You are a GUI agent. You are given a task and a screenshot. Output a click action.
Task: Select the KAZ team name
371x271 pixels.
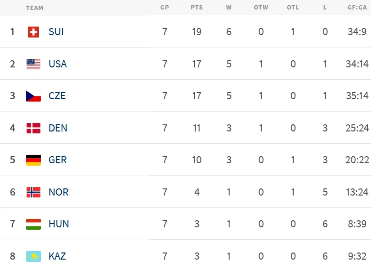57,256
